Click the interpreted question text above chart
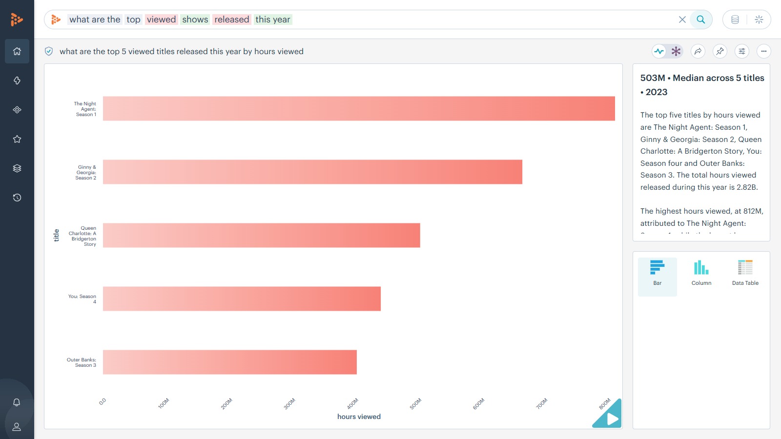Image resolution: width=781 pixels, height=439 pixels. tap(182, 51)
